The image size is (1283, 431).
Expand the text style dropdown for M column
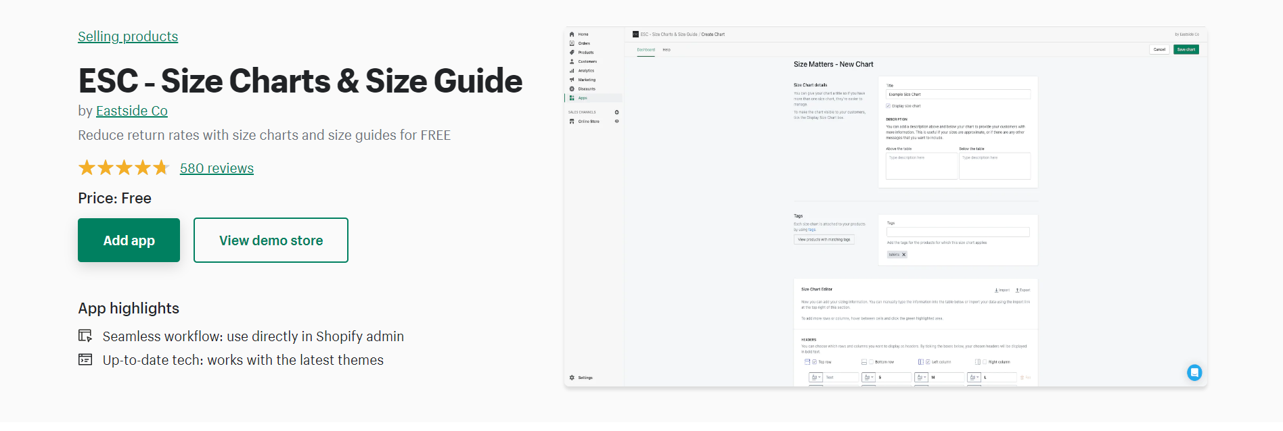tap(921, 378)
